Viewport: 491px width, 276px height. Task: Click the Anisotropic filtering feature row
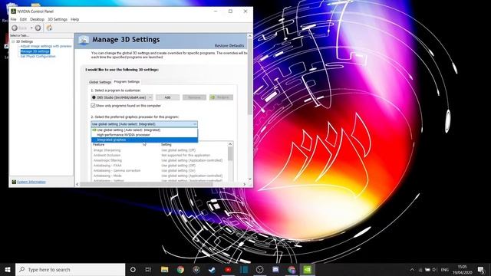(x=160, y=160)
